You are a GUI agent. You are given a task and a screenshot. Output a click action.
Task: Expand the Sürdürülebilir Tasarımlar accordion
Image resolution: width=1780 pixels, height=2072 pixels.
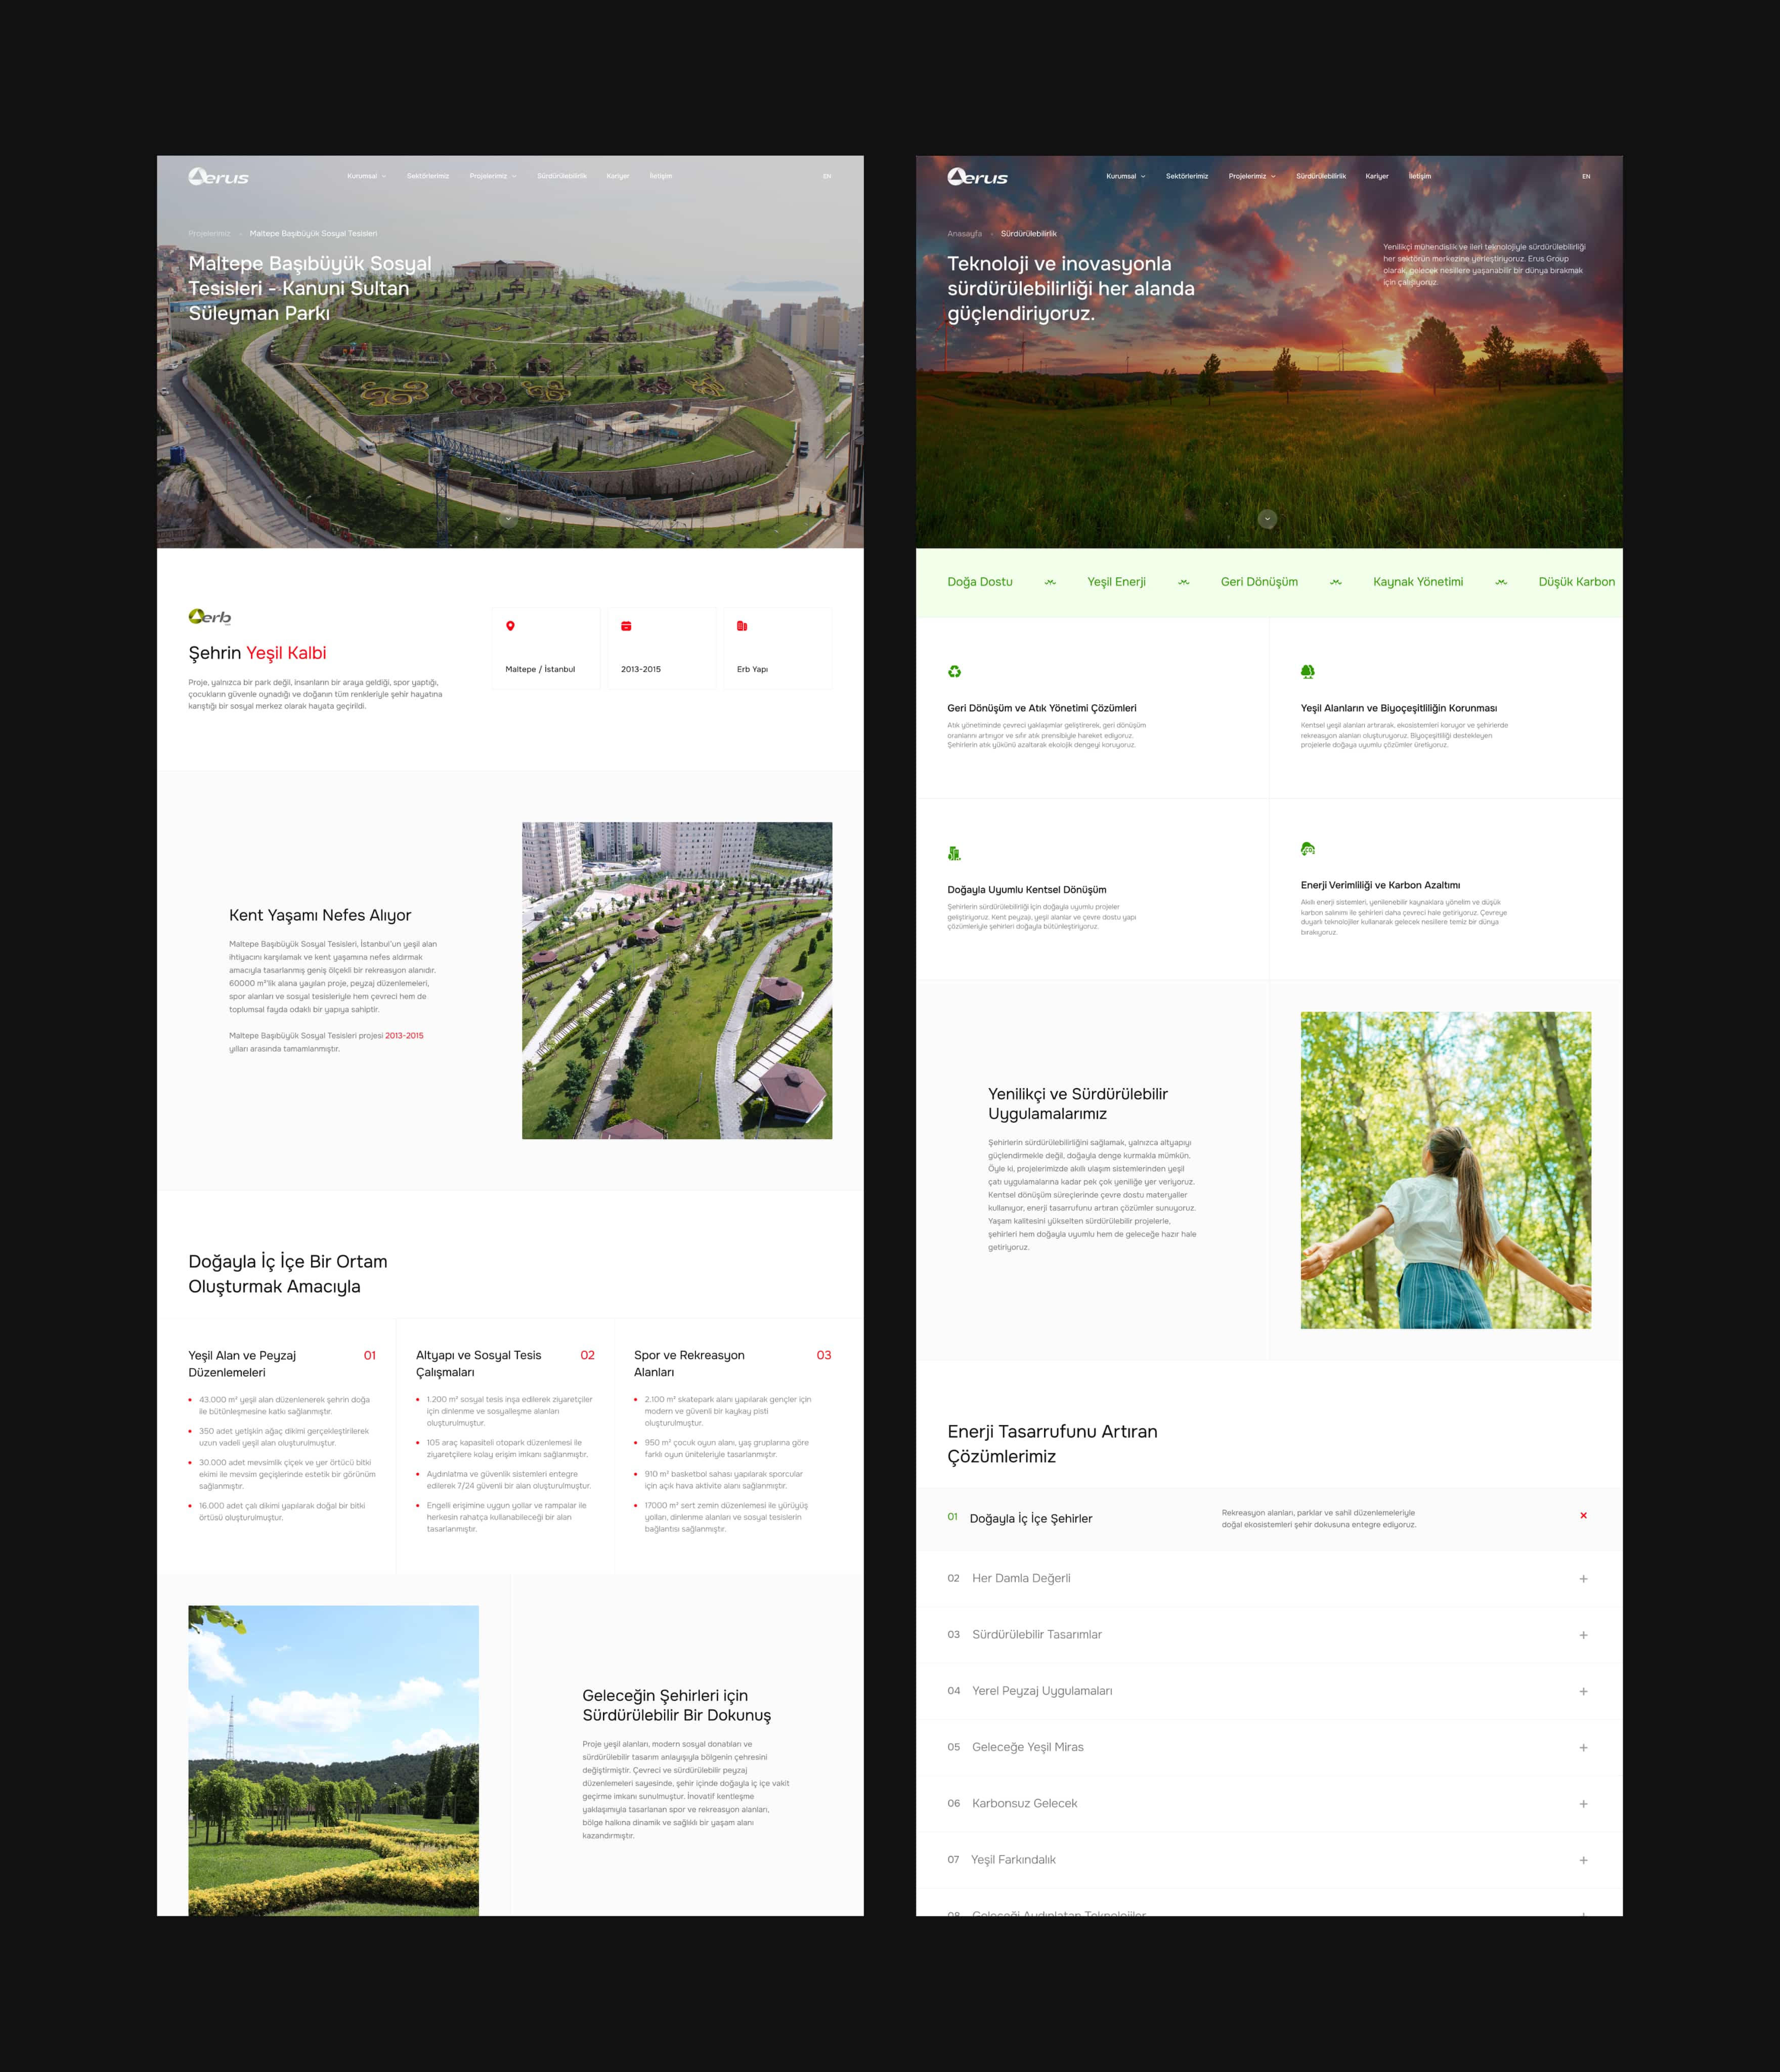point(1583,1635)
